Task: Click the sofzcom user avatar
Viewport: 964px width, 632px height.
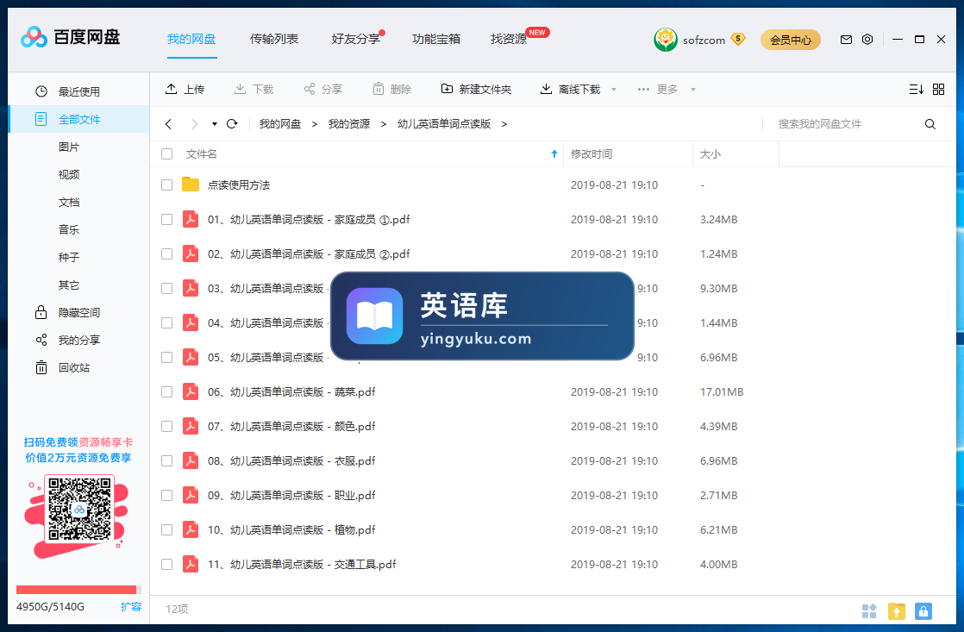Action: (x=665, y=40)
